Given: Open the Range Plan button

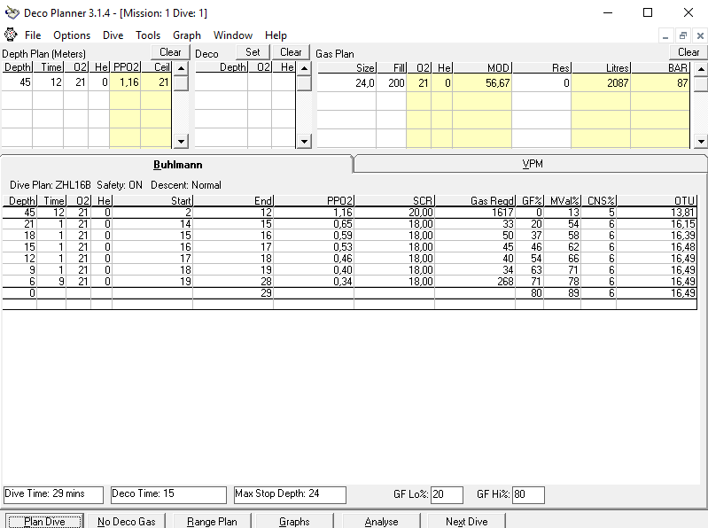Looking at the screenshot, I should click(212, 521).
